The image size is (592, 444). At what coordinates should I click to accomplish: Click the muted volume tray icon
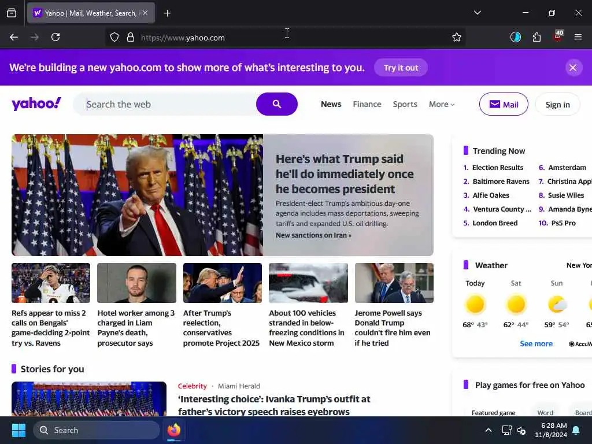[522, 430]
